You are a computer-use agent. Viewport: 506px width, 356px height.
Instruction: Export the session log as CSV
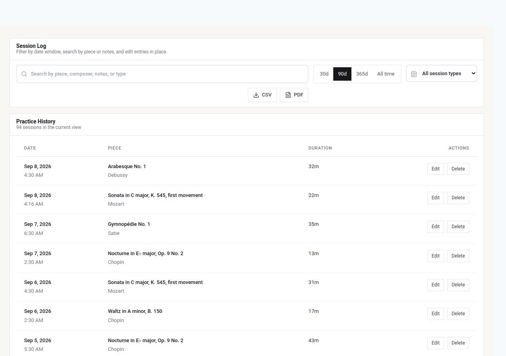click(x=262, y=95)
